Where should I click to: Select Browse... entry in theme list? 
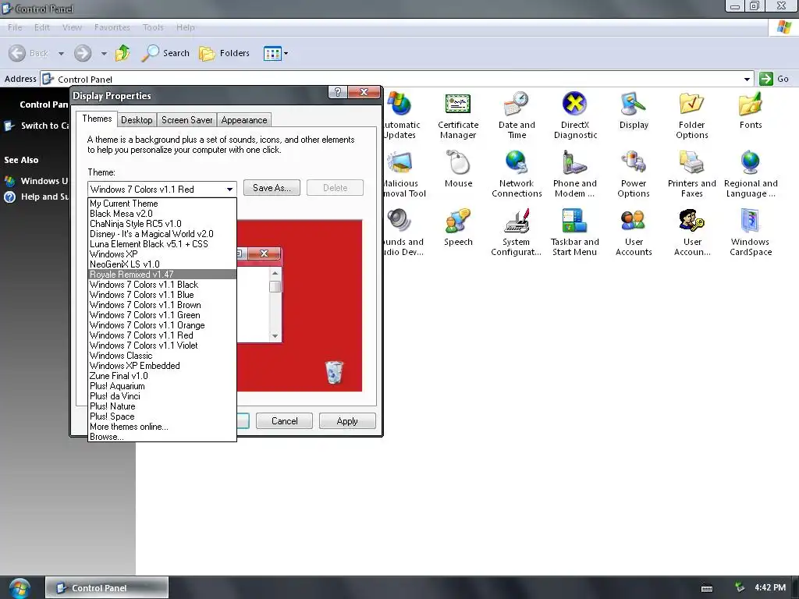click(162, 437)
